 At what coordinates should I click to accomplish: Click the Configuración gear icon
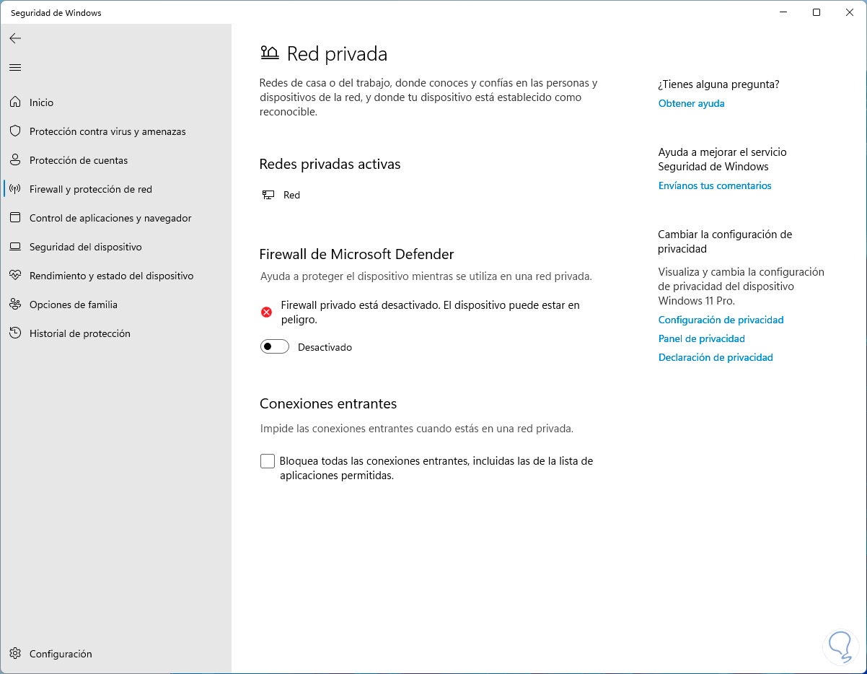click(x=15, y=654)
